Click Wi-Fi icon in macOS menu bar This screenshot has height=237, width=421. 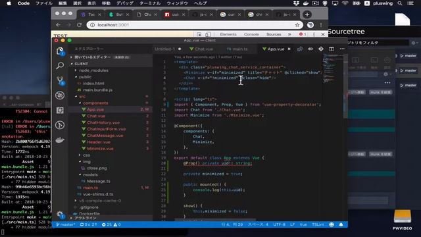(345, 3)
